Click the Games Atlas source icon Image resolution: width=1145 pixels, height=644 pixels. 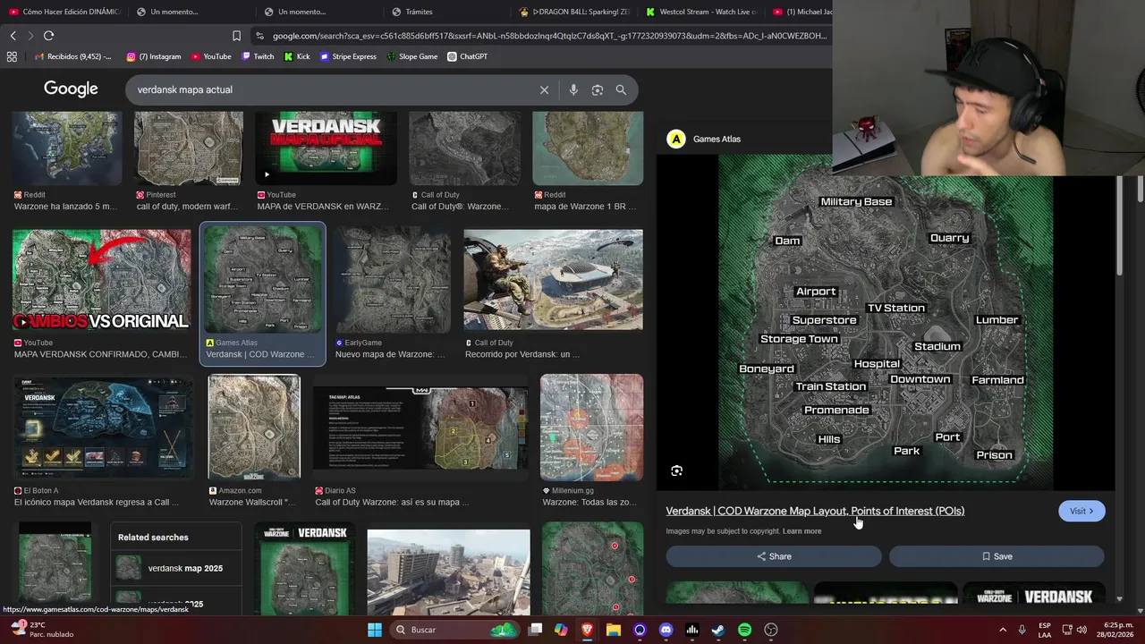tap(676, 139)
